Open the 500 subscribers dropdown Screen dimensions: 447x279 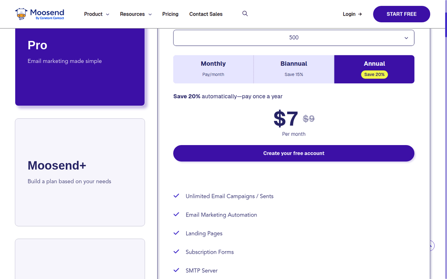tap(294, 38)
